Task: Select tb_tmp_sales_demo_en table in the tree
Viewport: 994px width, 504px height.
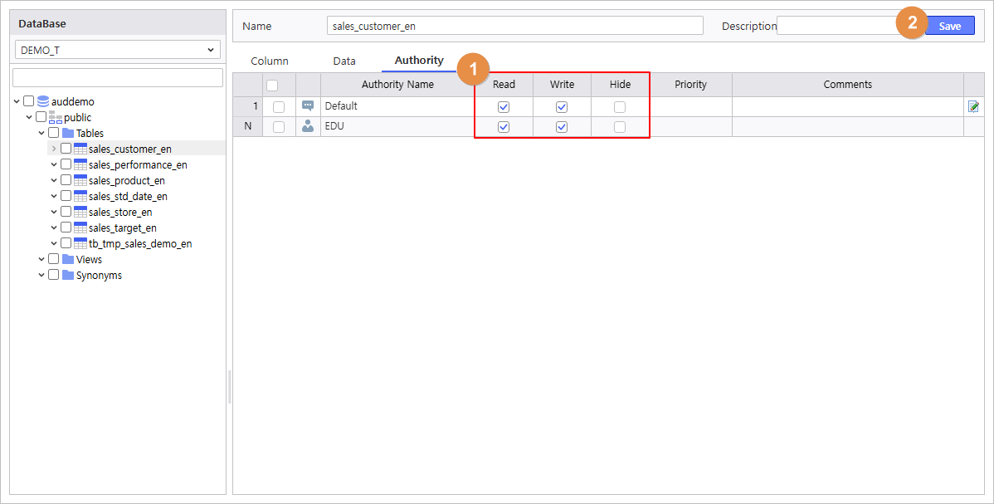Action: click(140, 243)
